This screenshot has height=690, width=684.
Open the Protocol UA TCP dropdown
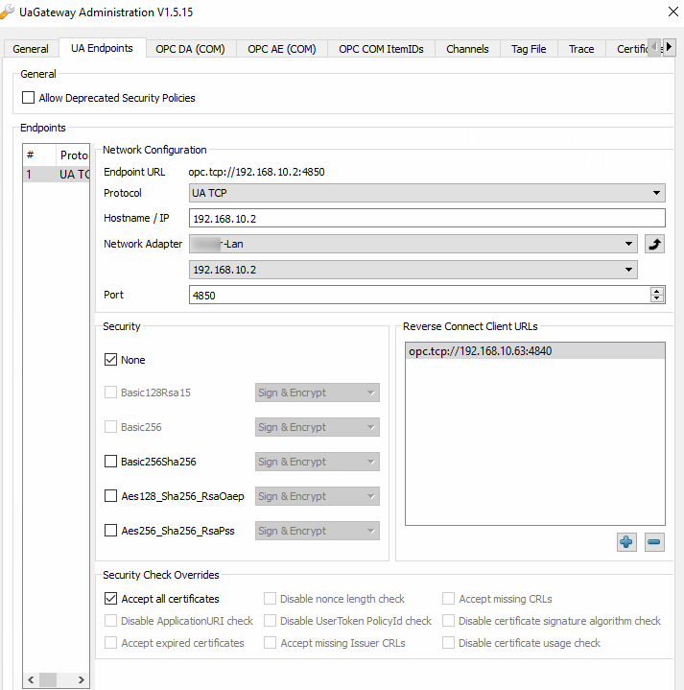click(427, 193)
